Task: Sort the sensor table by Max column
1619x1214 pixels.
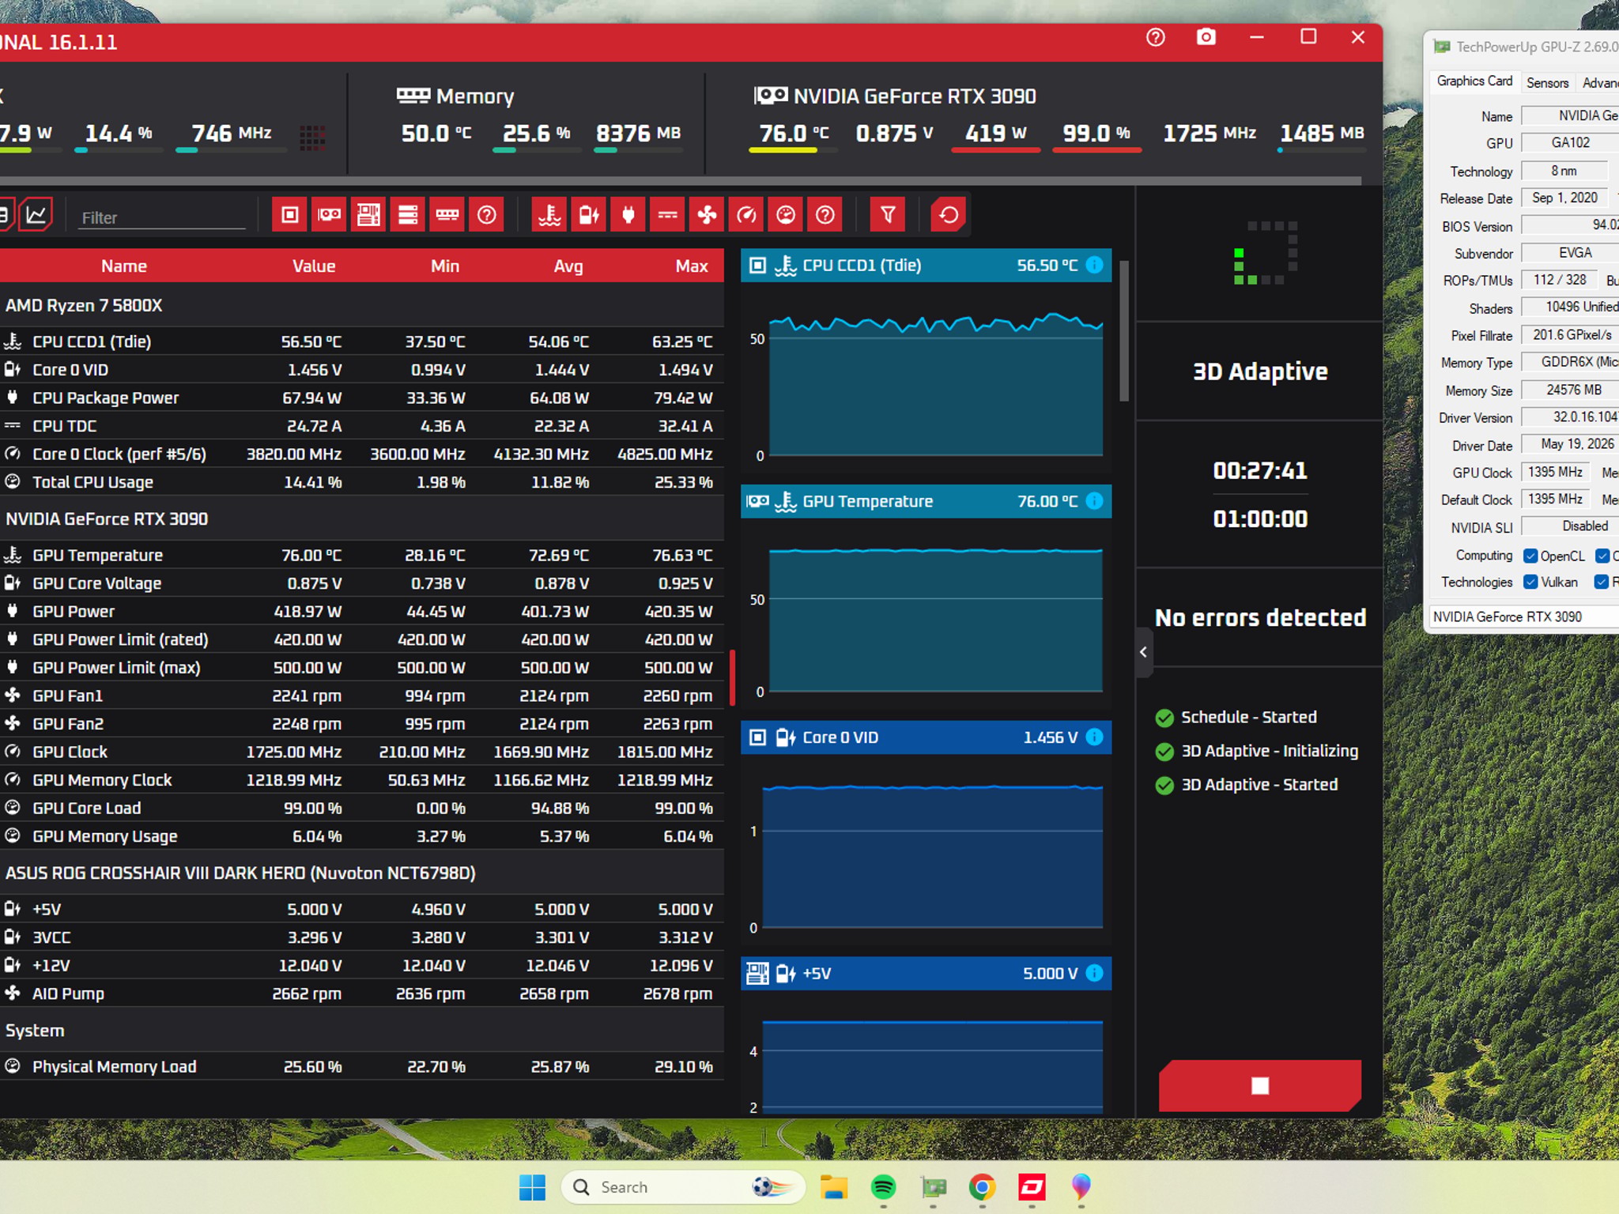Action: pos(691,266)
